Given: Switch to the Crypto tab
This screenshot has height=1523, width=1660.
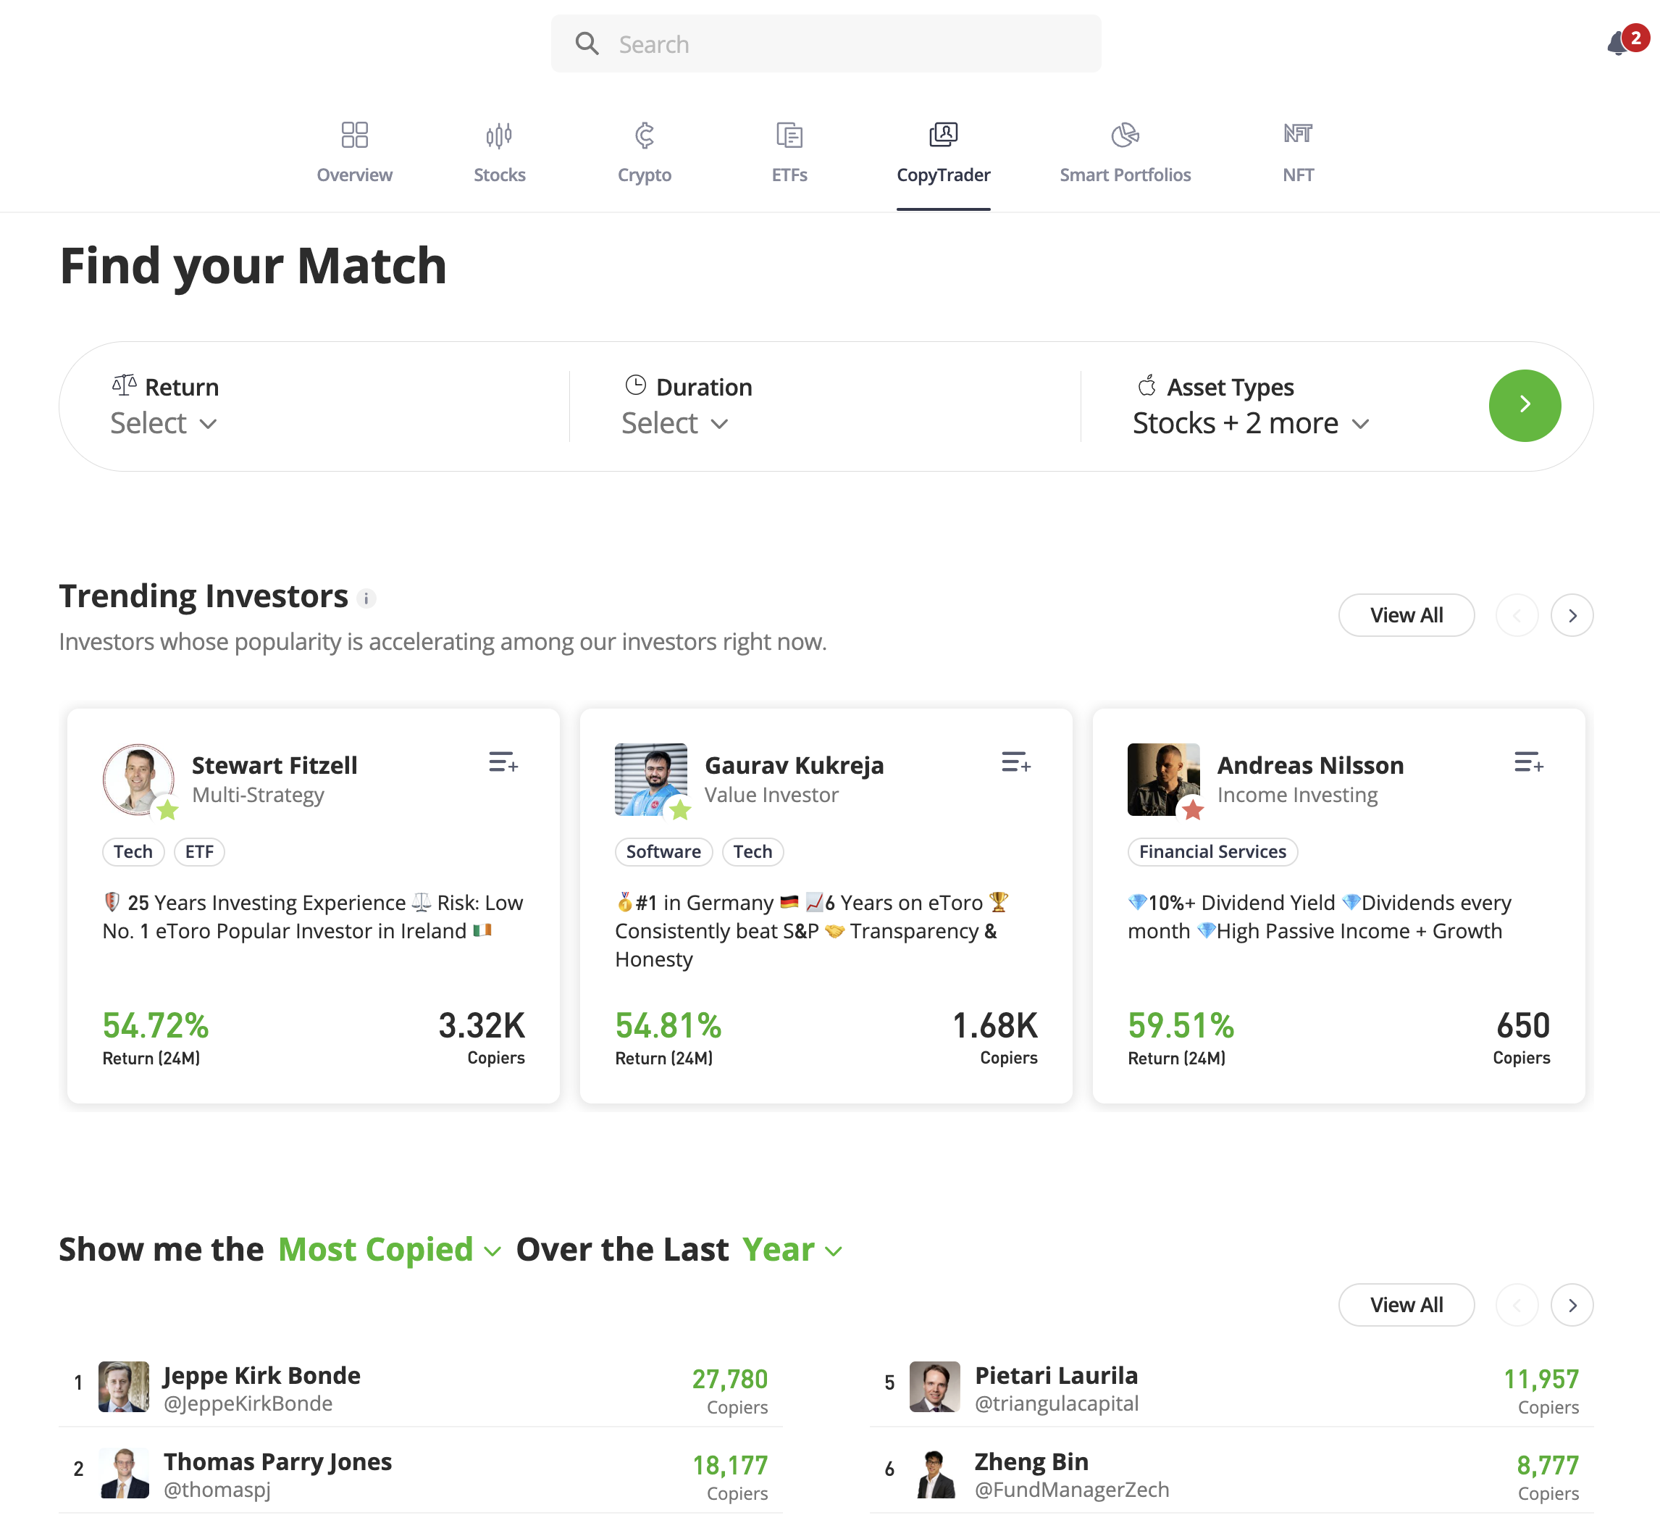Looking at the screenshot, I should pyautogui.click(x=645, y=152).
